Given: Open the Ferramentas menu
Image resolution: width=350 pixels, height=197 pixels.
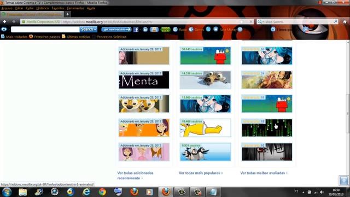Looking at the screenshot, I should 75,8.
